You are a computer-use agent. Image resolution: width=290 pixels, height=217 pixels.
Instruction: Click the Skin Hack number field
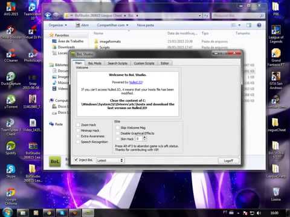(139, 139)
